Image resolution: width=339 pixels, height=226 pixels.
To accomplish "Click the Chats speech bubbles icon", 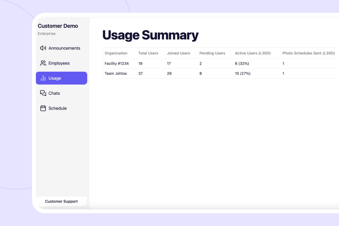I will (43, 93).
